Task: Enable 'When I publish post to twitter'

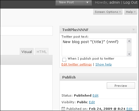Action: click(64, 60)
